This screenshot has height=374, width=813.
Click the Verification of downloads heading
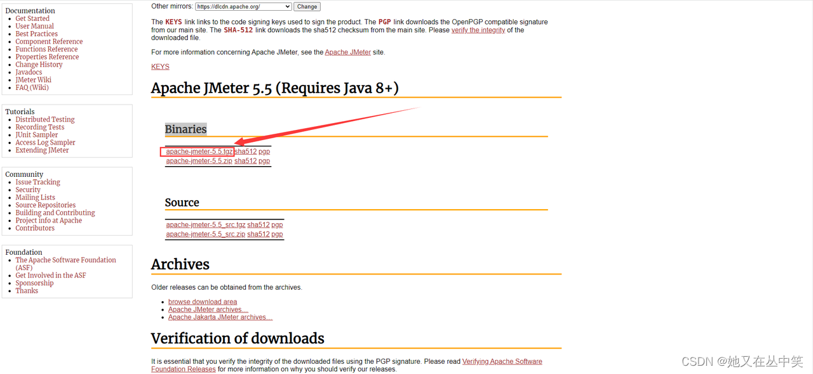click(238, 339)
